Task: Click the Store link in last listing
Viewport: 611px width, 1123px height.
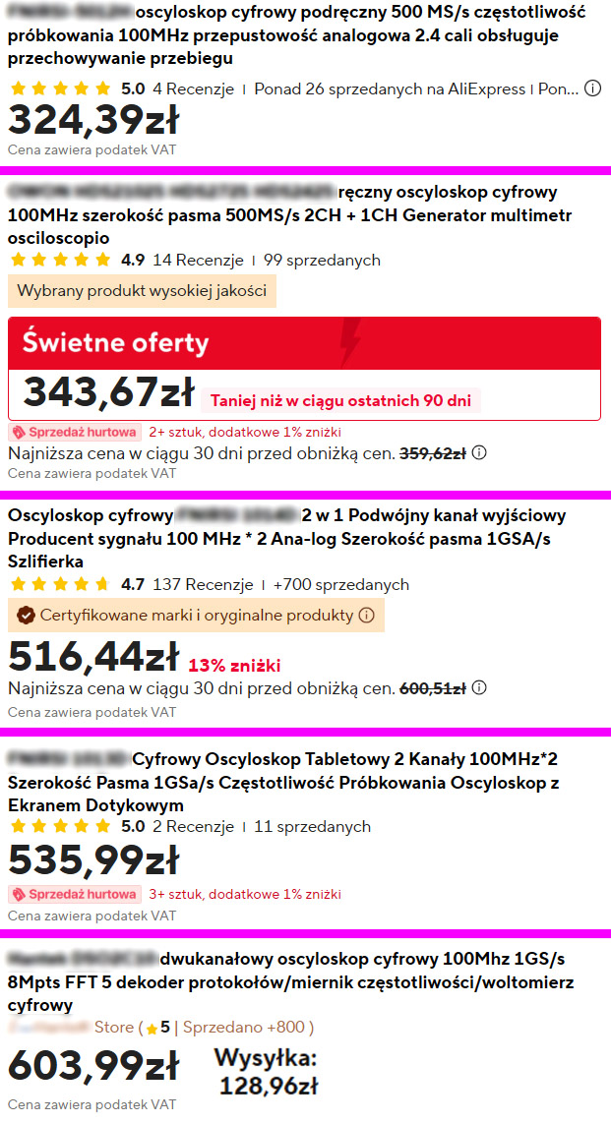Action: (113, 1028)
